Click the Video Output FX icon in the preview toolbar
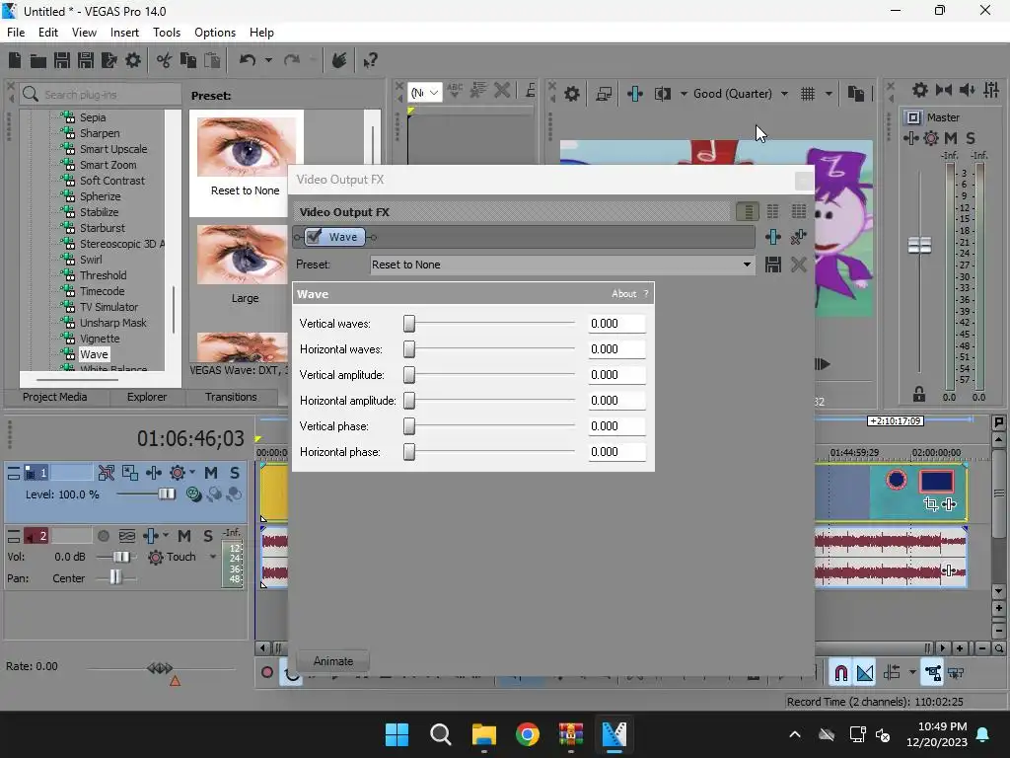Screen dimensions: 1010x758 [635, 94]
